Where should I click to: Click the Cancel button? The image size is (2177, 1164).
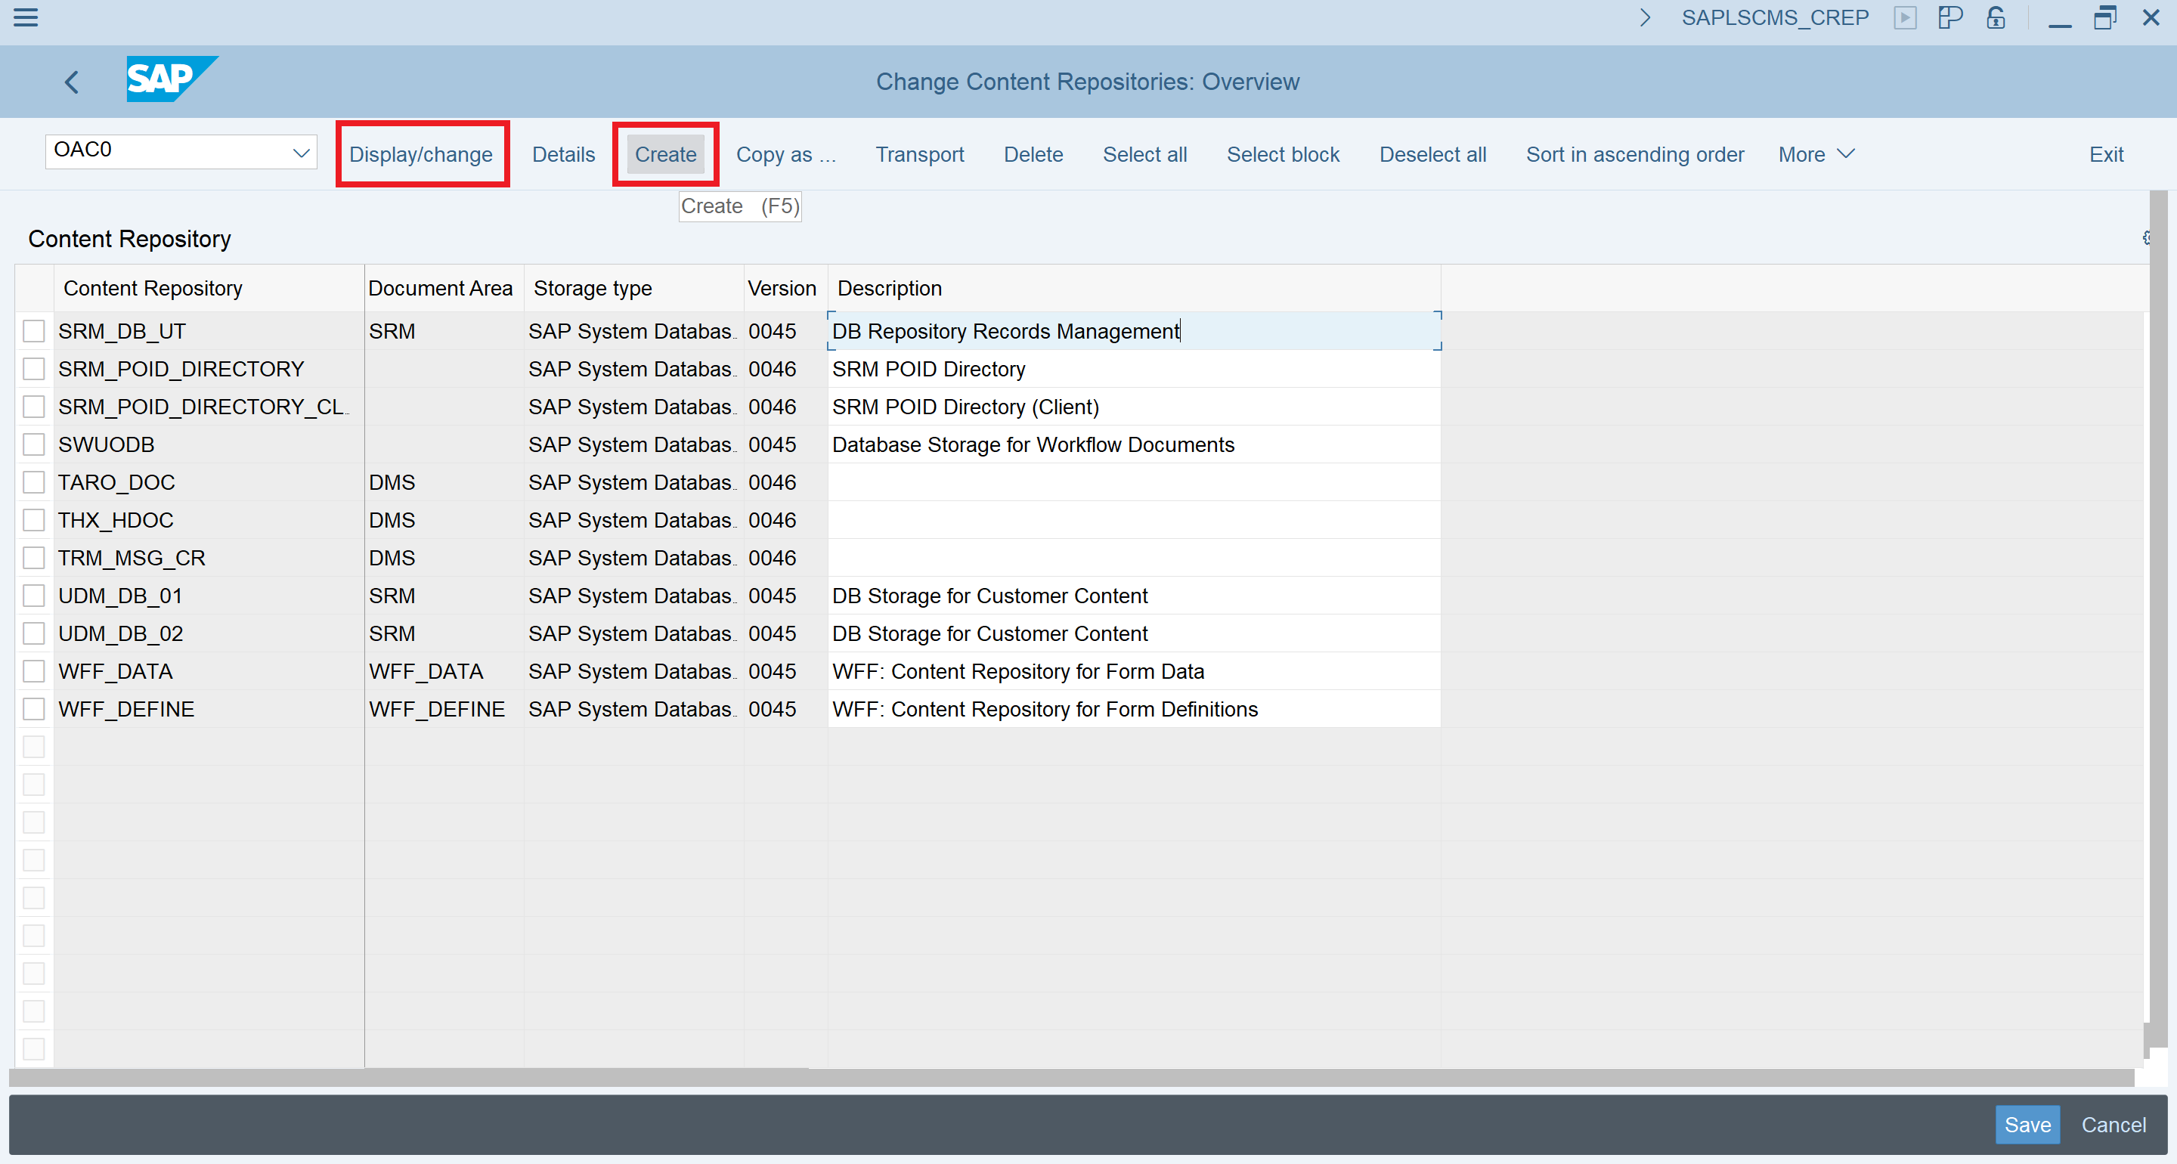tap(2113, 1125)
